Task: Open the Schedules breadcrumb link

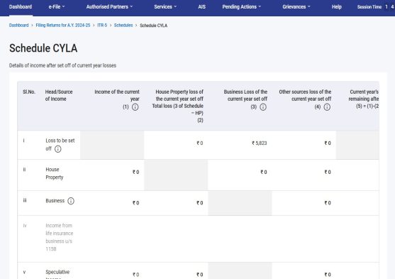Action: pyautogui.click(x=123, y=26)
